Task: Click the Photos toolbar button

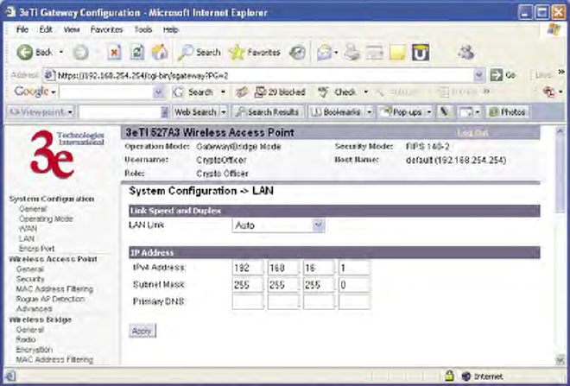Action: pos(508,112)
